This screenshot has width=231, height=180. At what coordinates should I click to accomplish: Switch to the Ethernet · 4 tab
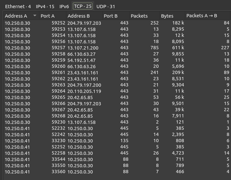[18, 6]
